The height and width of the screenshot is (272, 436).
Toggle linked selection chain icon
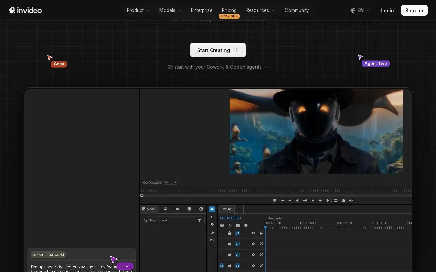[x=230, y=225]
